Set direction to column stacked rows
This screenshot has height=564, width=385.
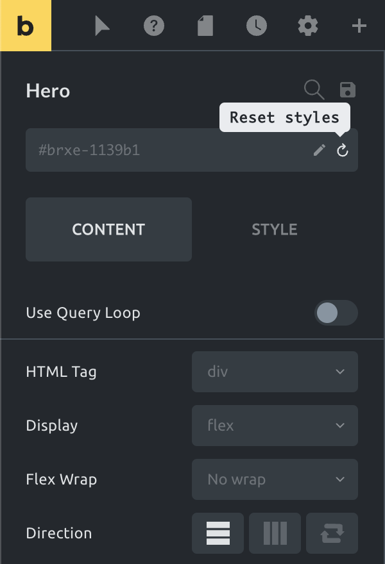point(218,533)
